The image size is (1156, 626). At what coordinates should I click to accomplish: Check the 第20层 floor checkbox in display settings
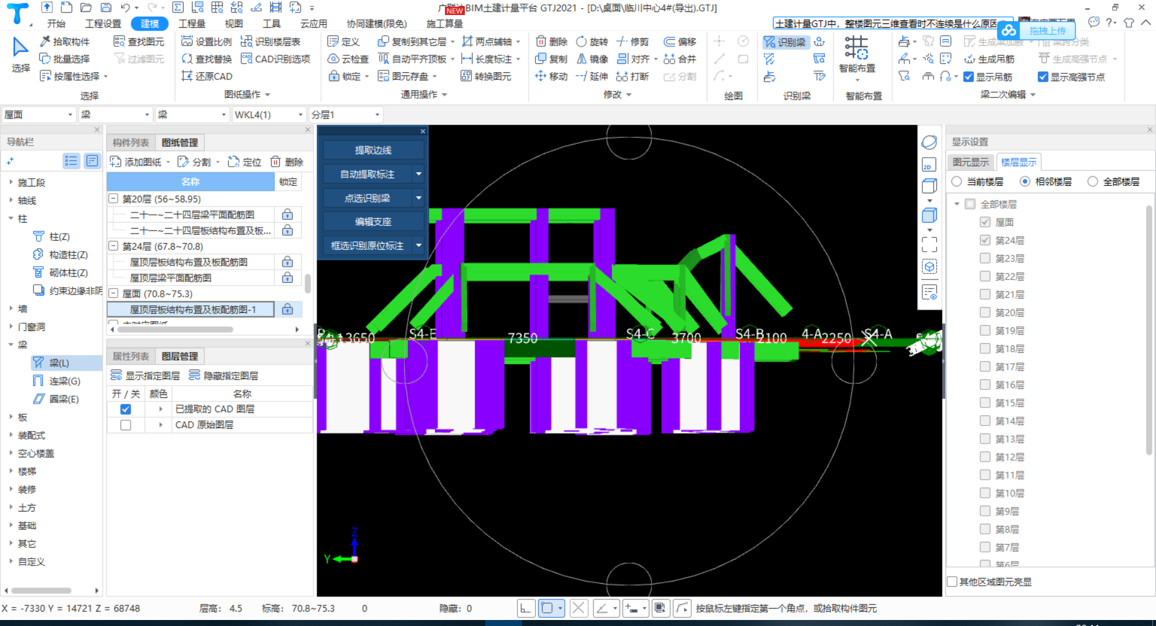click(985, 312)
